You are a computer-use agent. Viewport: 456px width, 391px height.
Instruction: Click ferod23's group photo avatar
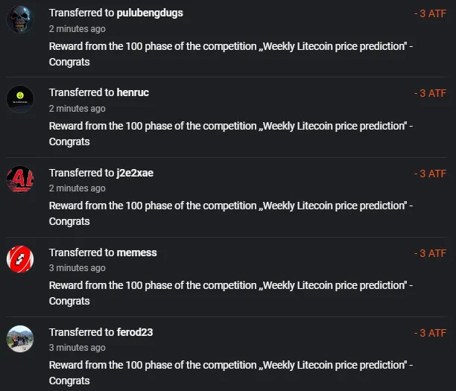tap(20, 339)
